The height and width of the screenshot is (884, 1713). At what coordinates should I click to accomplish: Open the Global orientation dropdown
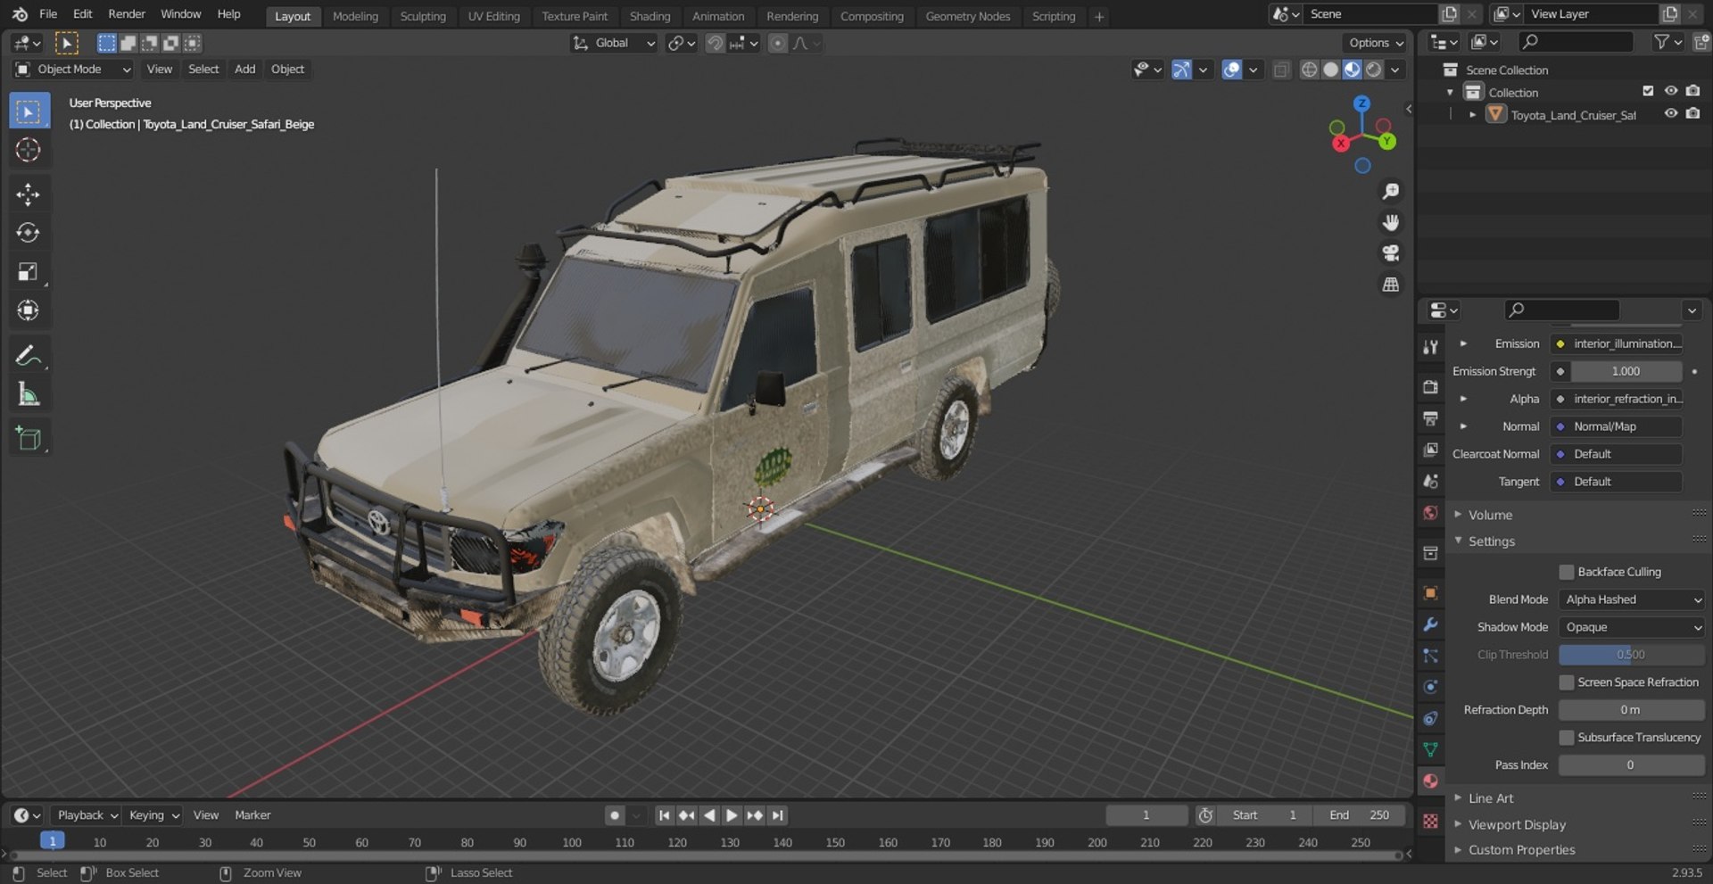point(614,43)
